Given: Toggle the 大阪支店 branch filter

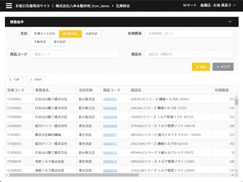Looking at the screenshot, I should point(40,42).
